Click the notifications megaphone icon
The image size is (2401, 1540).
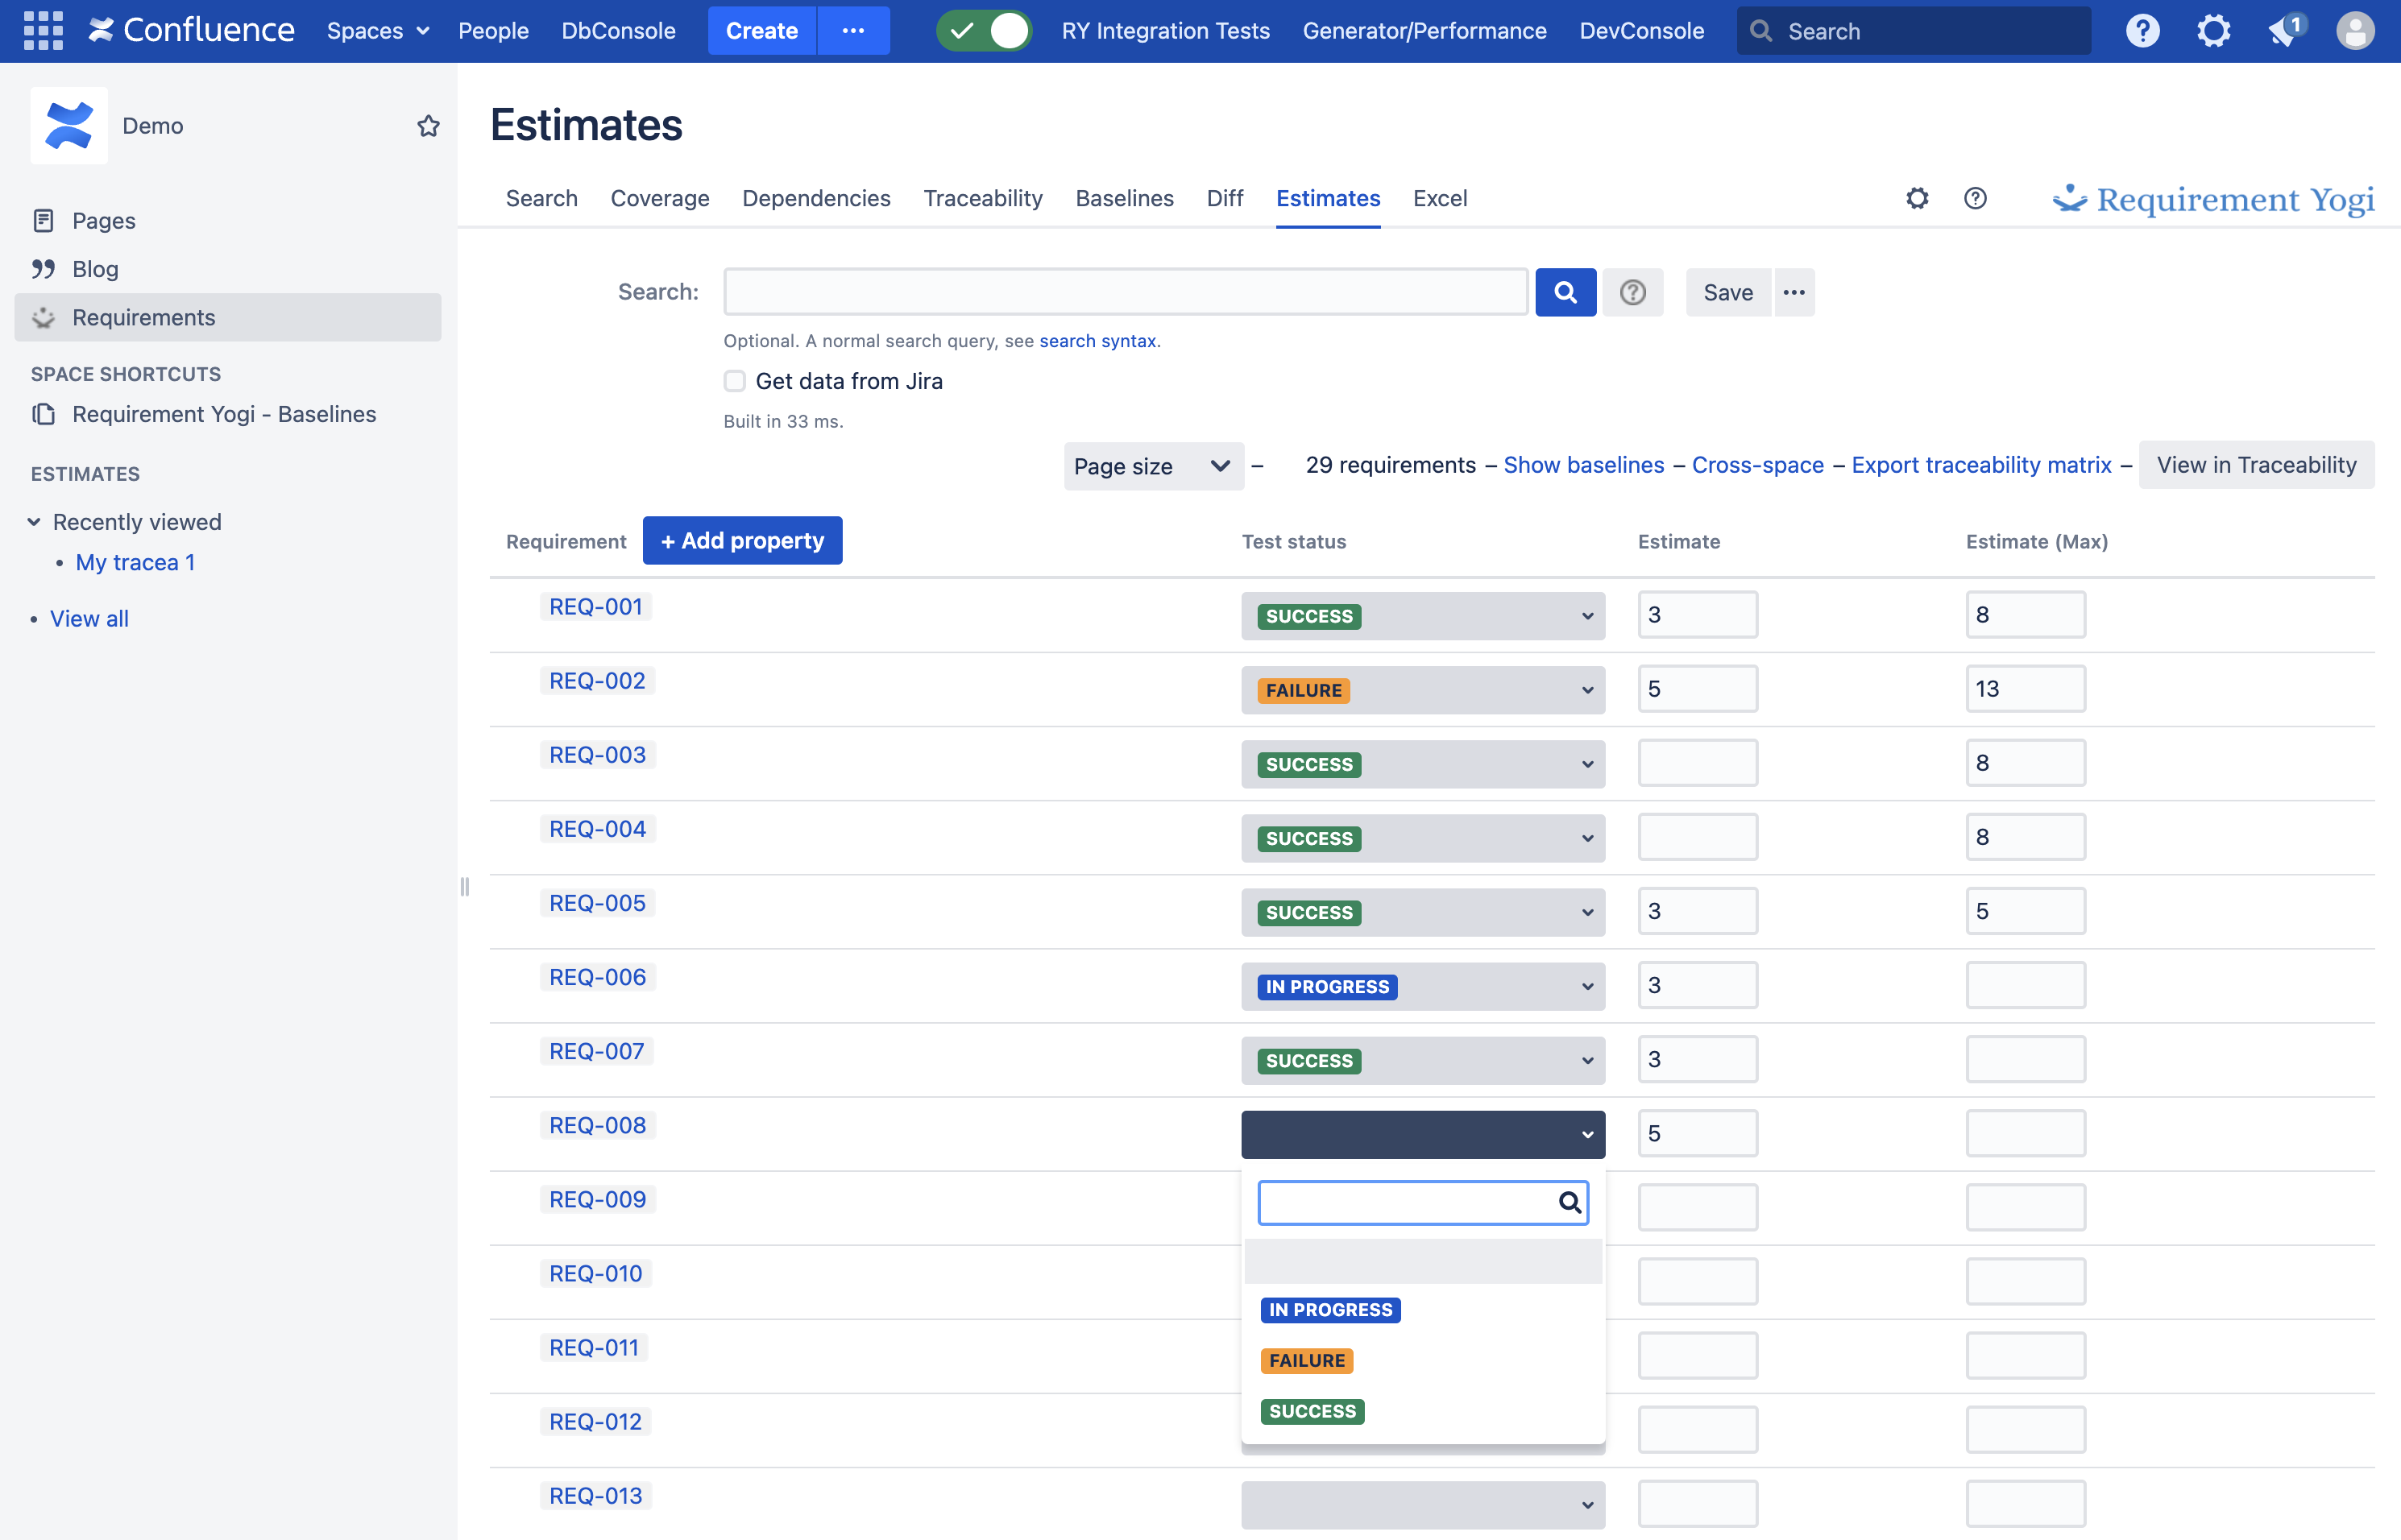(2285, 31)
